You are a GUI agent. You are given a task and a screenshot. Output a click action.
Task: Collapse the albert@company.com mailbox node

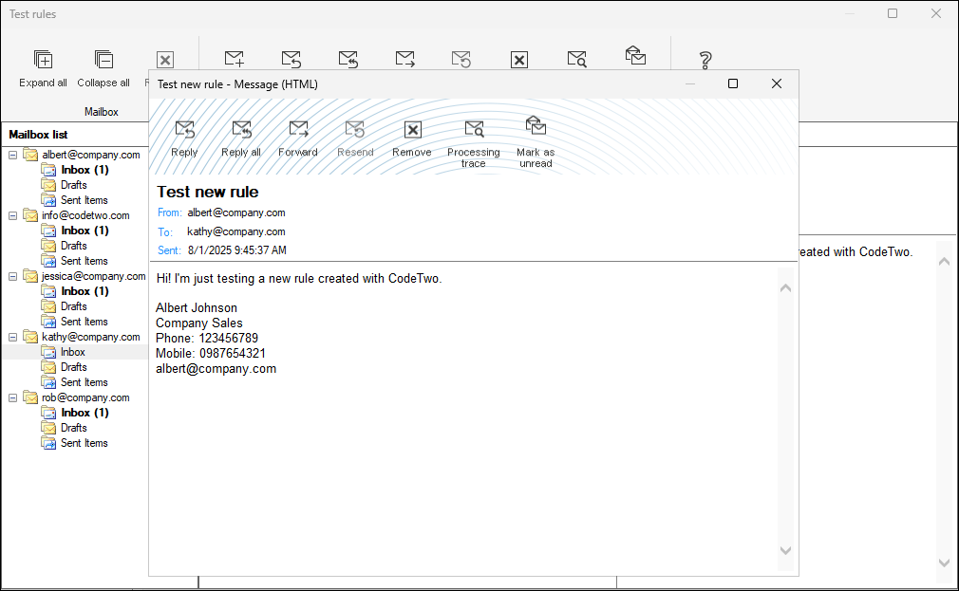(x=13, y=155)
